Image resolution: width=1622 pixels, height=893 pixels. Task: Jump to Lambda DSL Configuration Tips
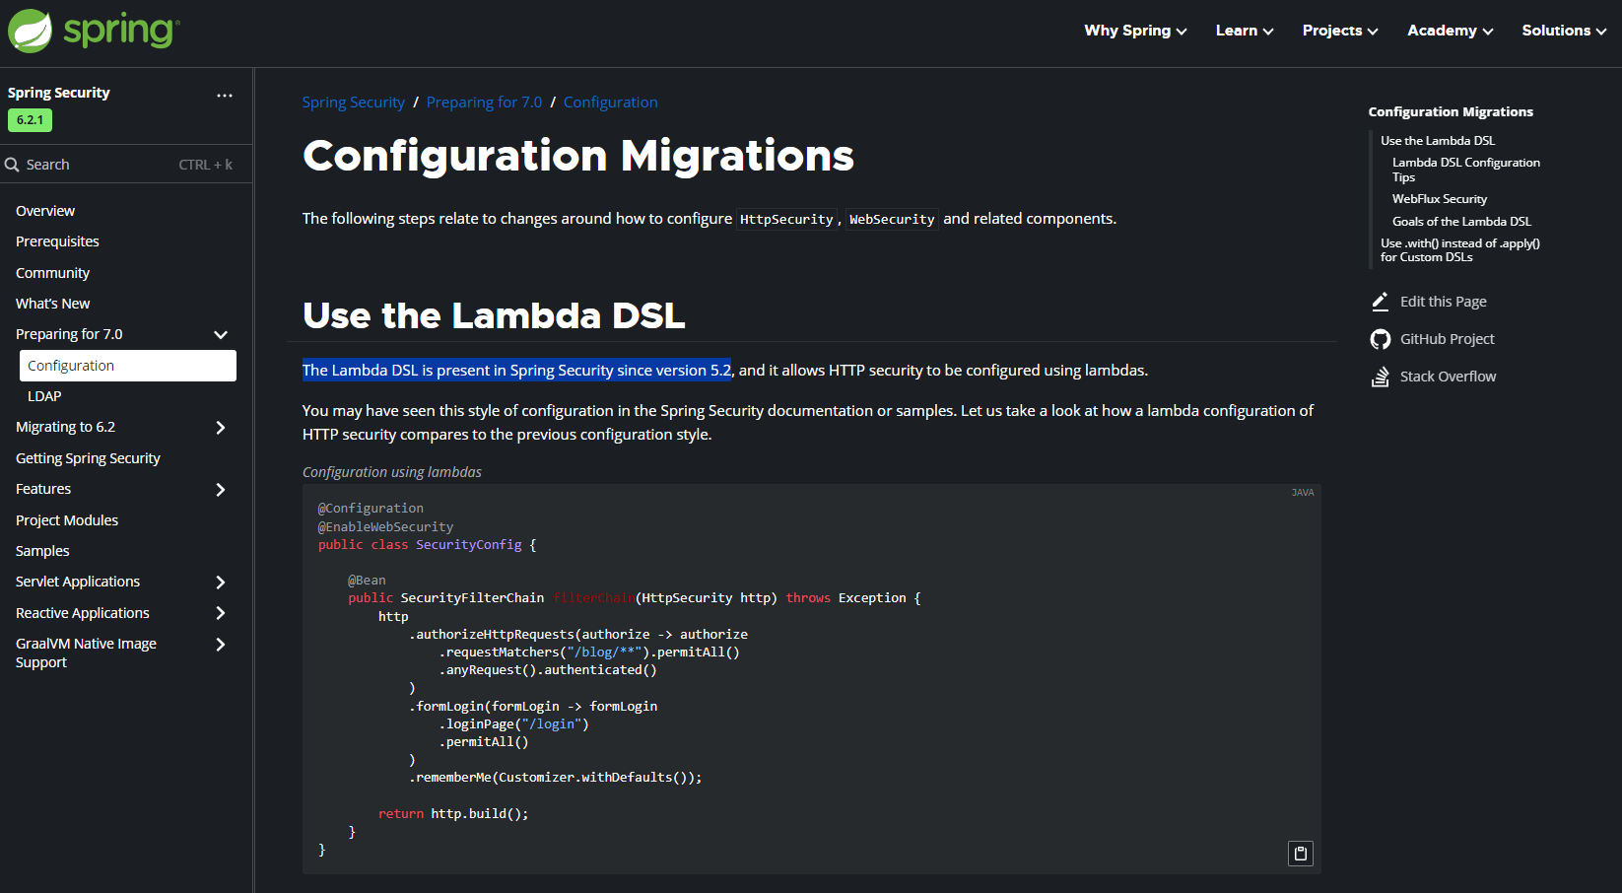pos(1466,170)
